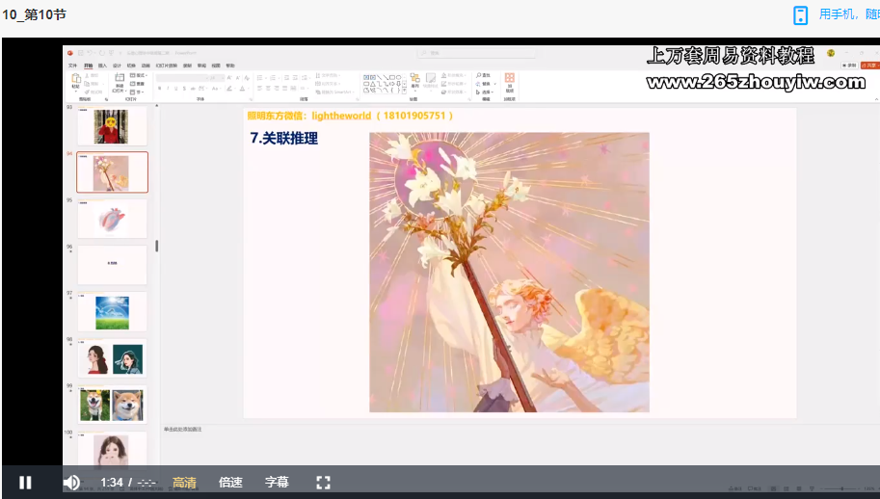
Task: Click the 查找 Find icon
Action: pos(483,75)
